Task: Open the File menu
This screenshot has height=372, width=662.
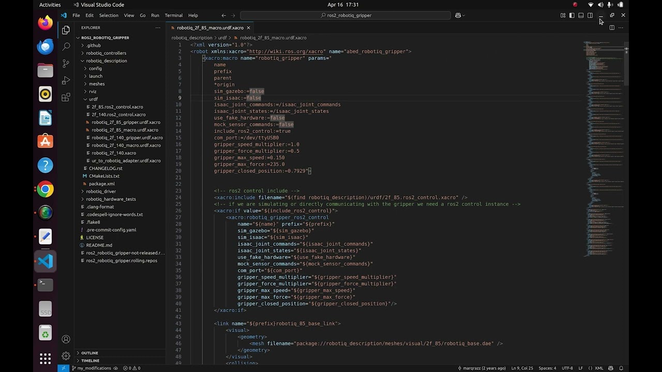Action: coord(76,16)
